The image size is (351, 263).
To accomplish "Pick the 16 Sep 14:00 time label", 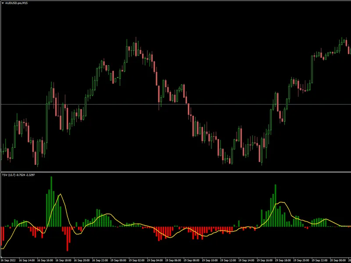I will [x=27, y=260].
